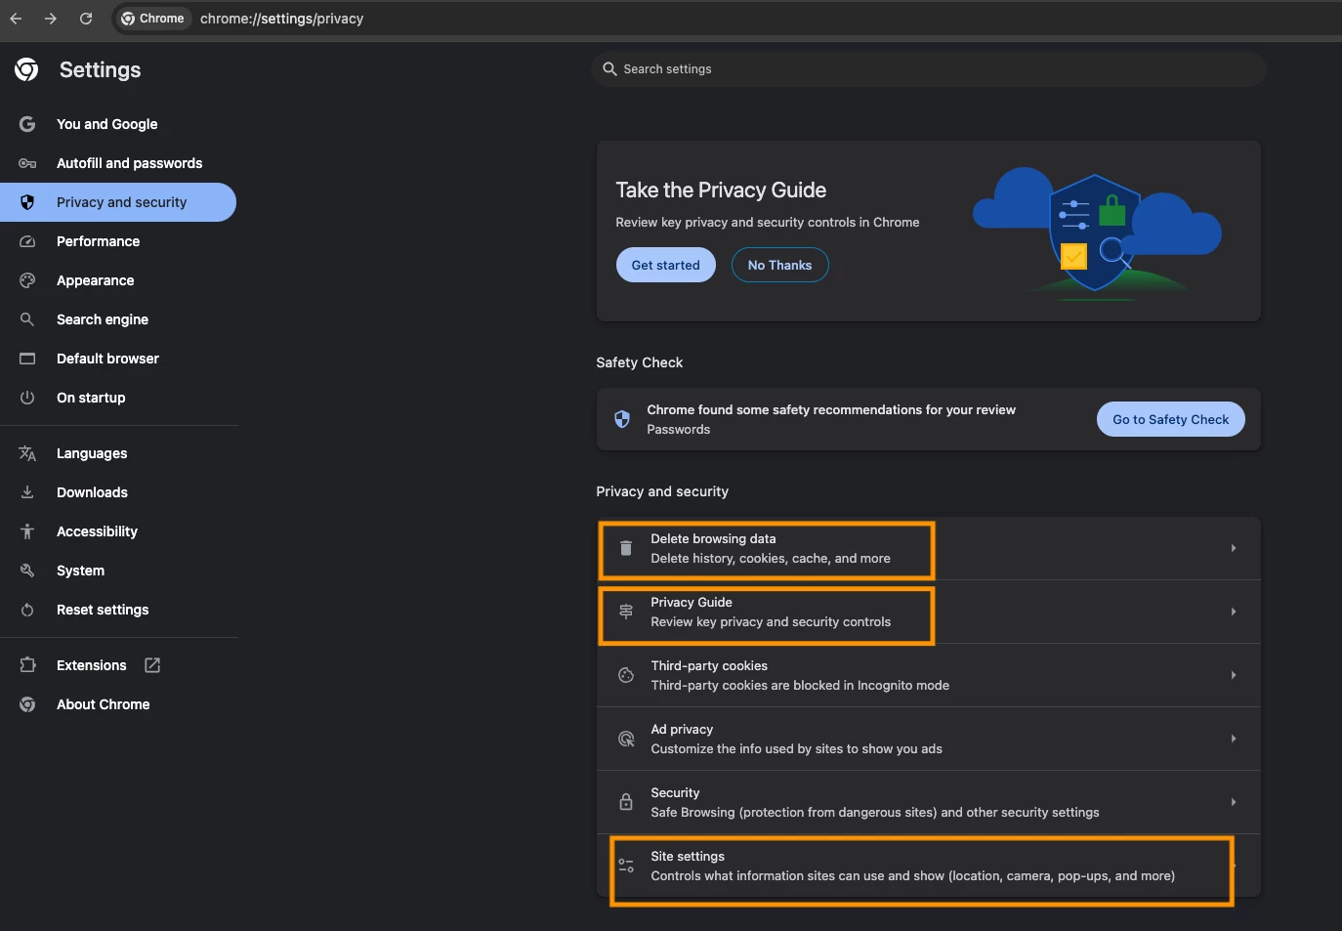Image resolution: width=1342 pixels, height=931 pixels.
Task: Open About Chrome page
Action: click(118, 704)
